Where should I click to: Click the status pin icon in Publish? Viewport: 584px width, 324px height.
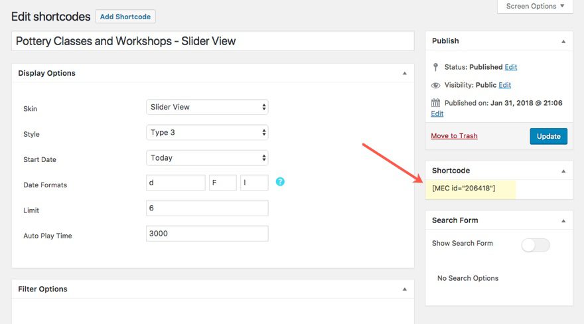pos(435,67)
